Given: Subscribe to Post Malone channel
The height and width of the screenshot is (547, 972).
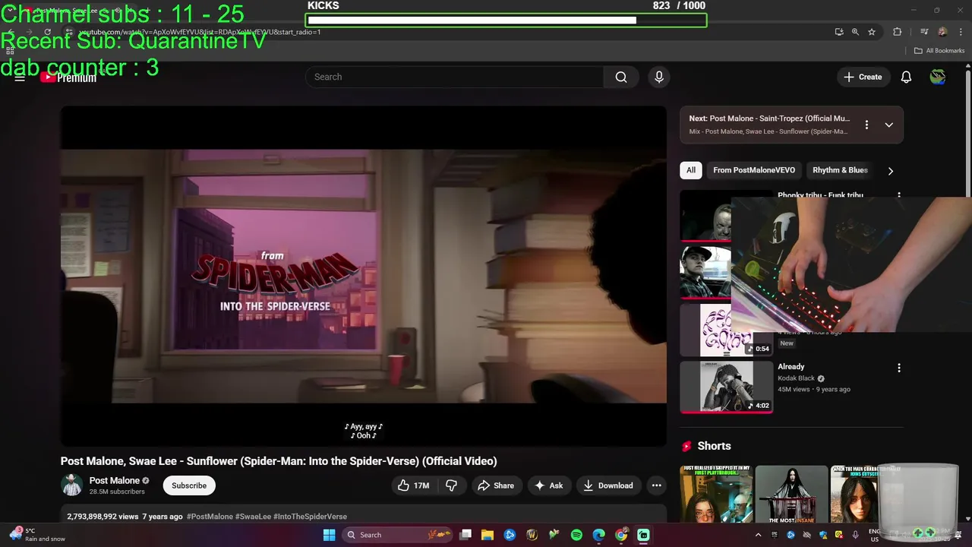Looking at the screenshot, I should 189,485.
